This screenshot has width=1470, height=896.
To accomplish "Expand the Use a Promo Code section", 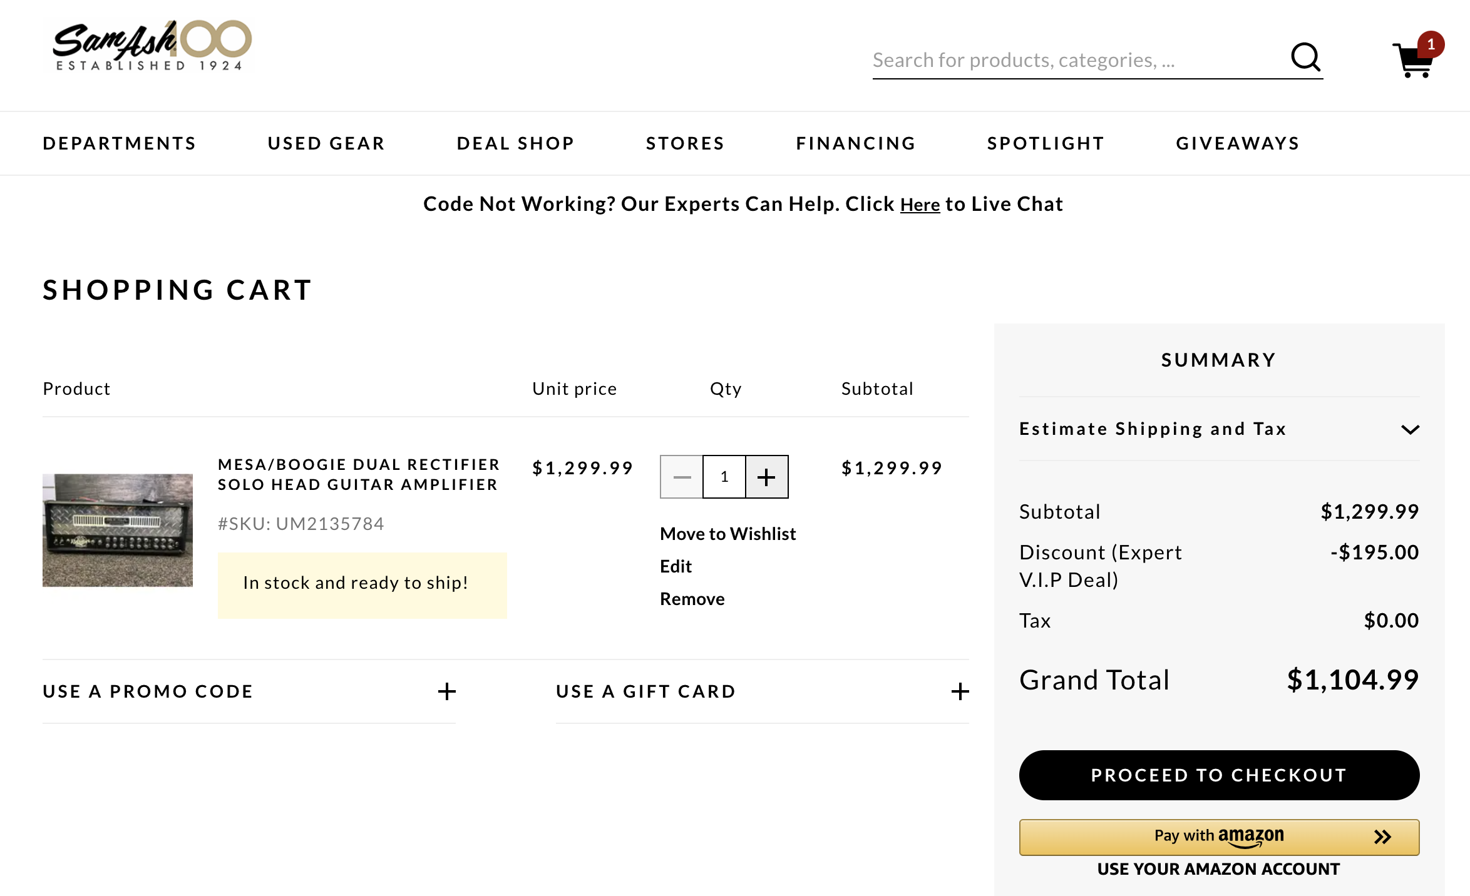I will 446,691.
